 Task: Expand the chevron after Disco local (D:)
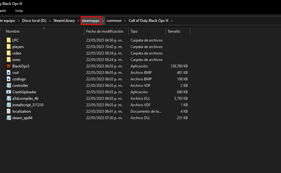[50, 21]
